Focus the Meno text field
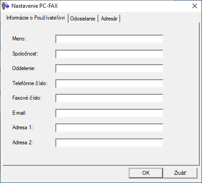The height and width of the screenshot is (183, 202). pyautogui.click(x=109, y=39)
